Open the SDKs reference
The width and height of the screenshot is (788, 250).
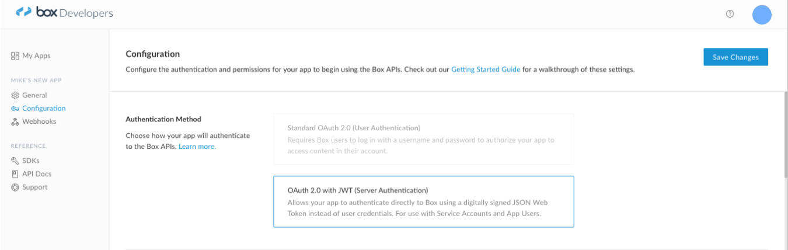pos(31,161)
